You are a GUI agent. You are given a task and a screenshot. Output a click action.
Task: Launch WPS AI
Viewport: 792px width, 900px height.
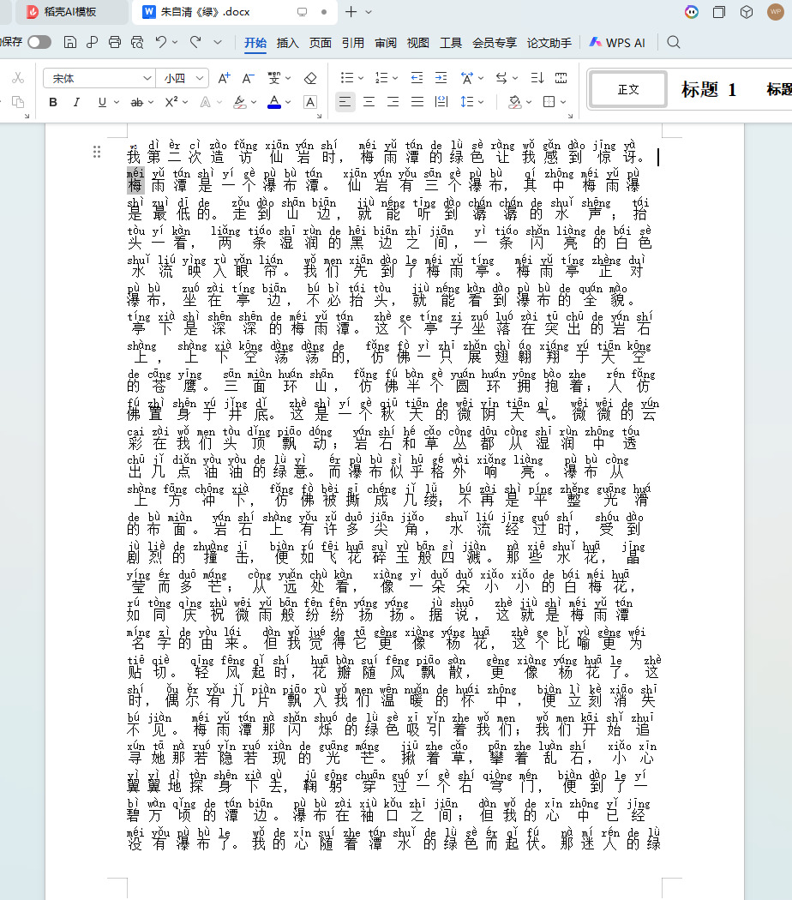617,43
